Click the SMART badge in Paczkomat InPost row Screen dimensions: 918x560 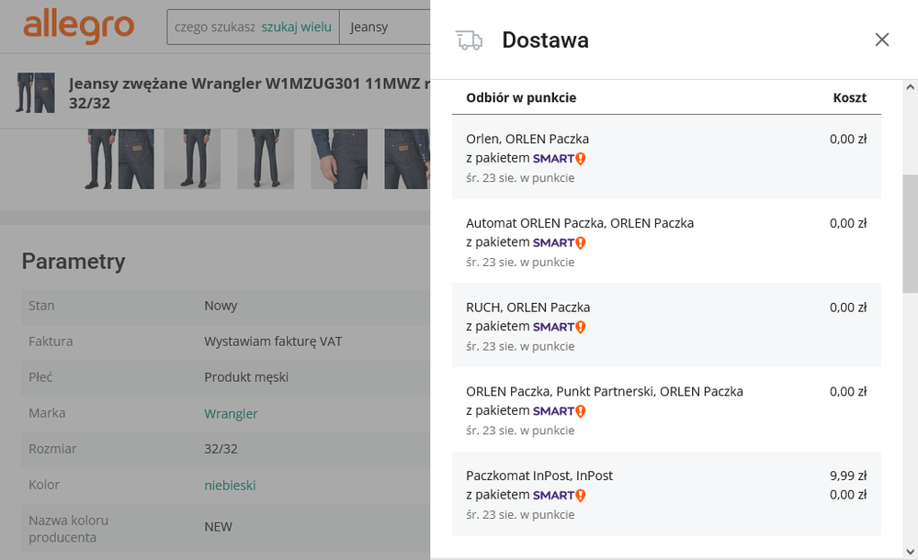click(x=559, y=496)
